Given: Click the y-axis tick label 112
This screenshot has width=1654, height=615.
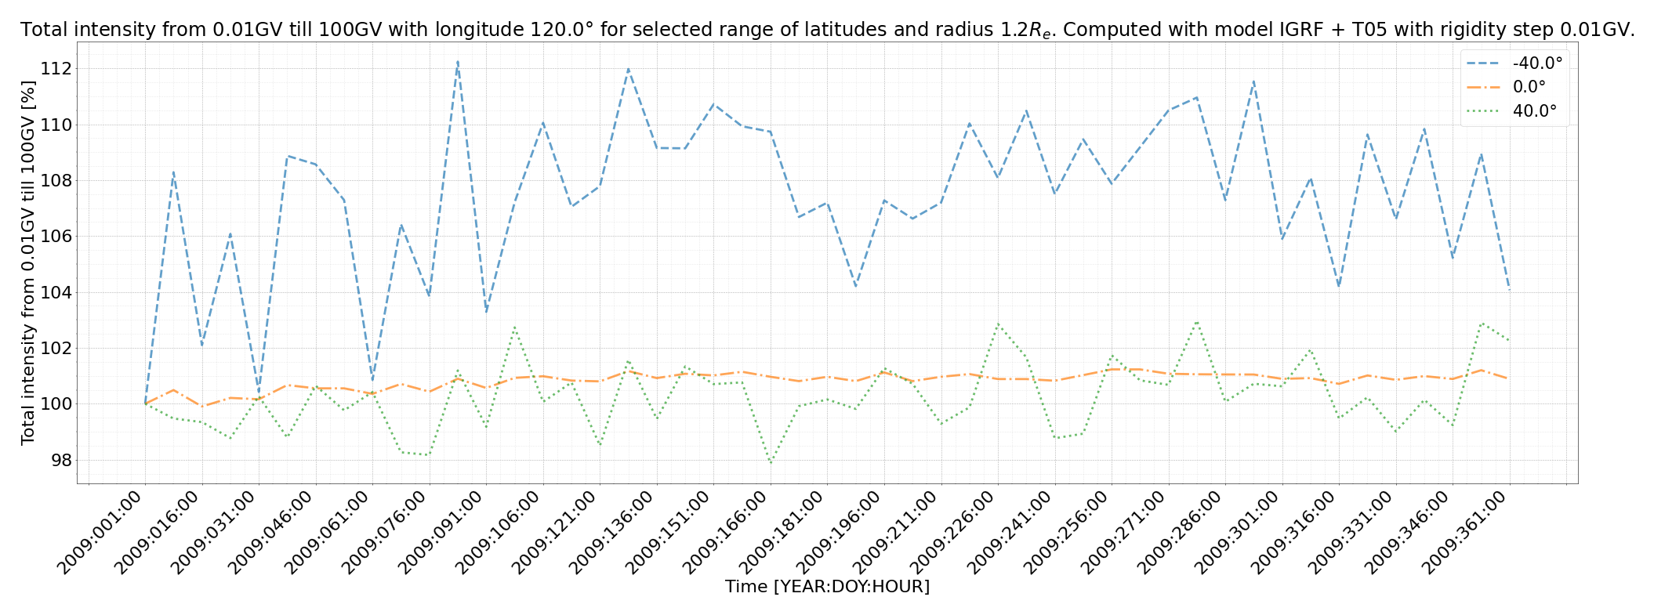Looking at the screenshot, I should coord(57,69).
